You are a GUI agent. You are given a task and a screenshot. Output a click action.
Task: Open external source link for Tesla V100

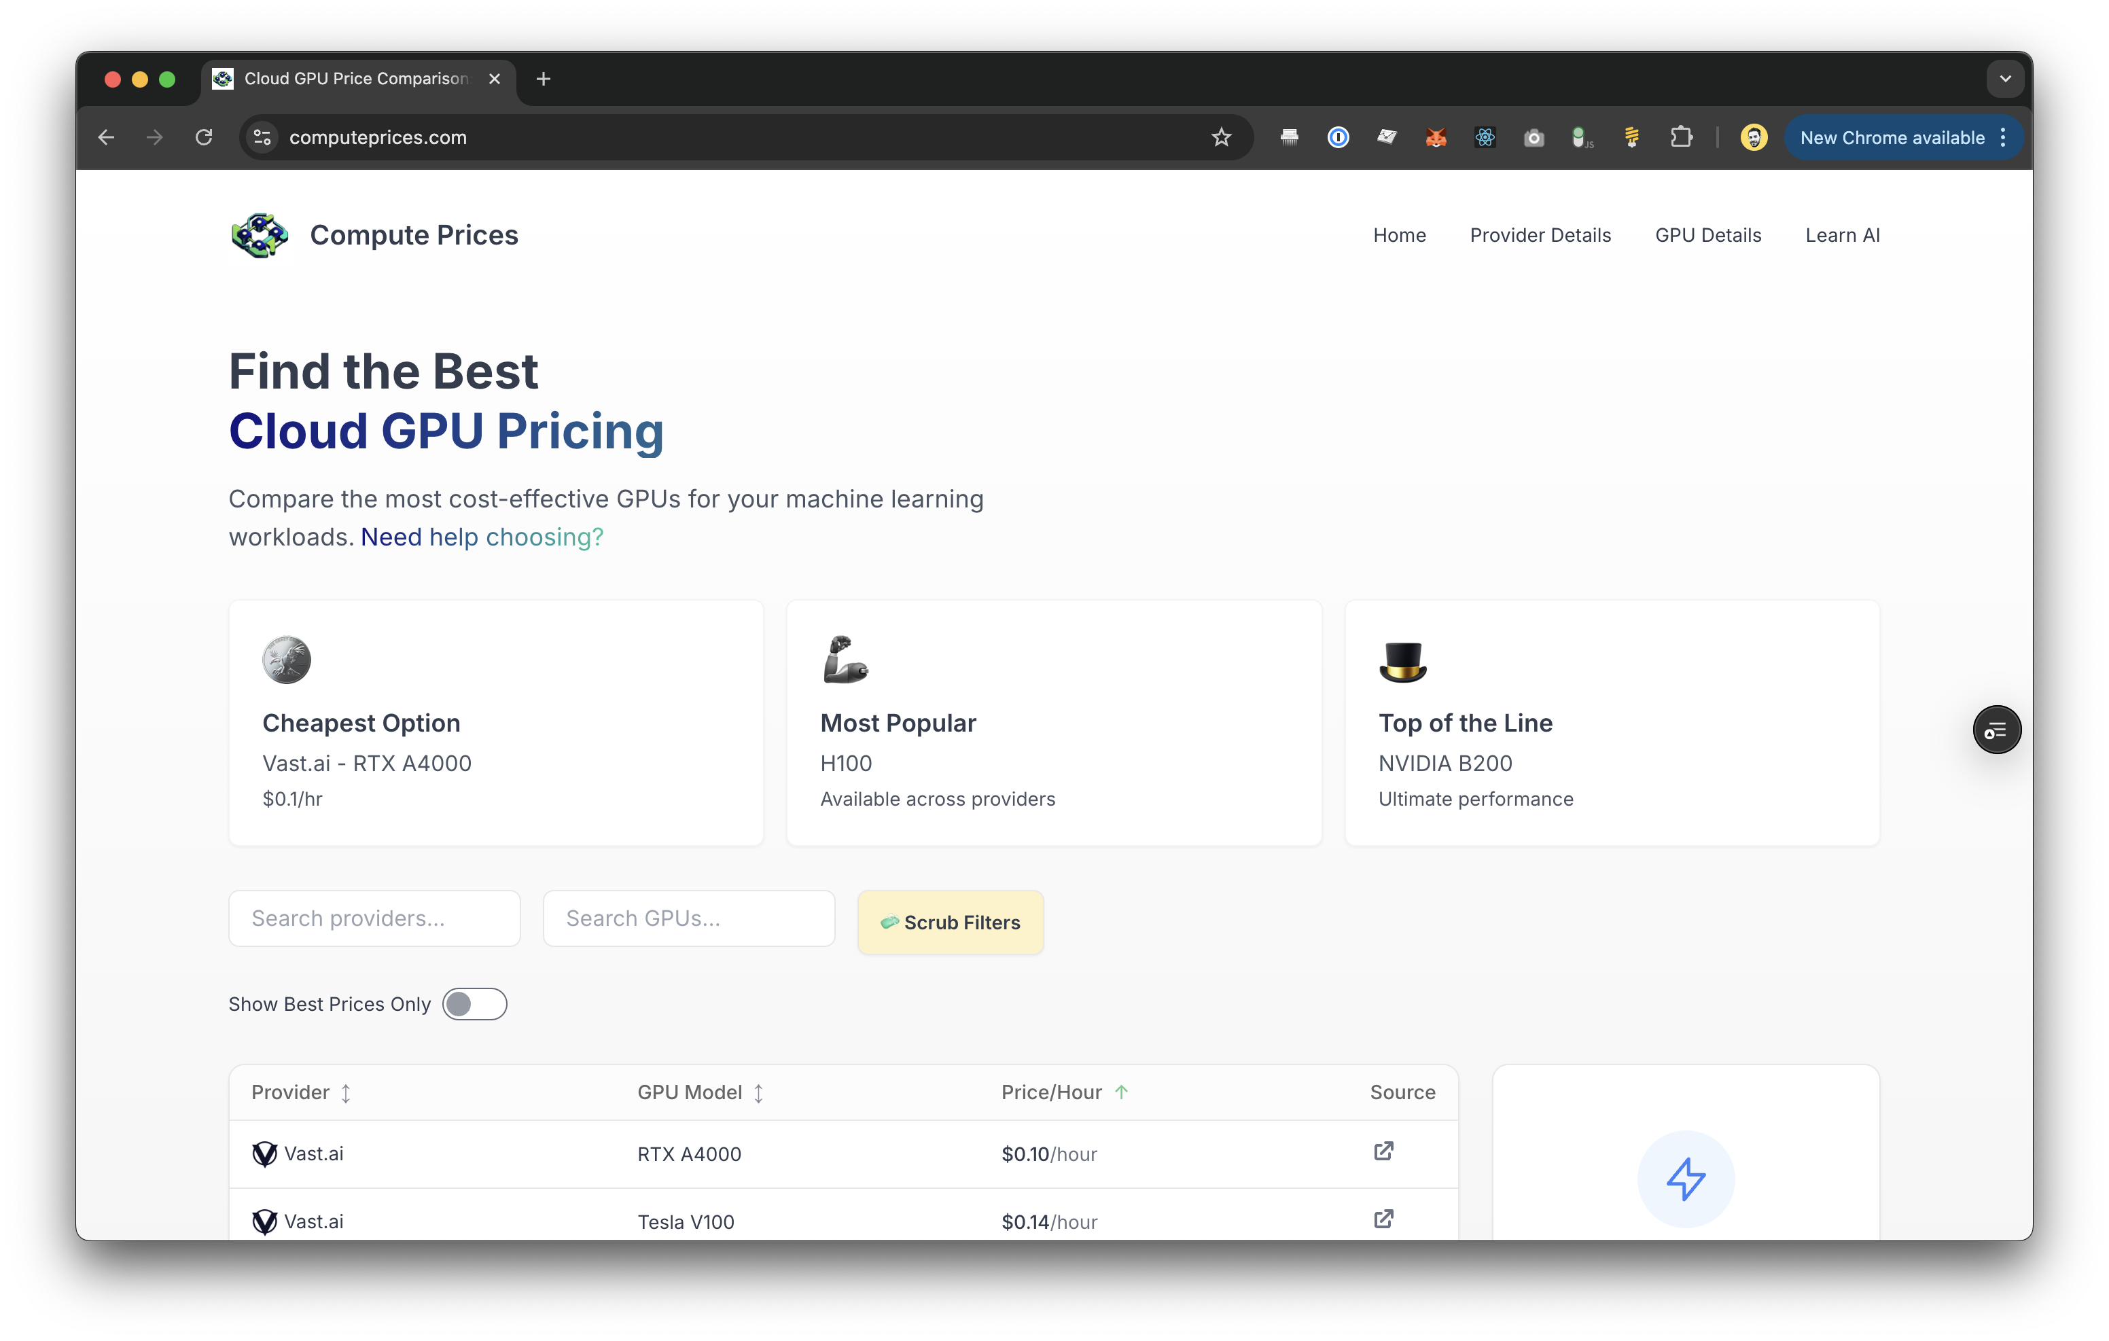[x=1384, y=1219]
